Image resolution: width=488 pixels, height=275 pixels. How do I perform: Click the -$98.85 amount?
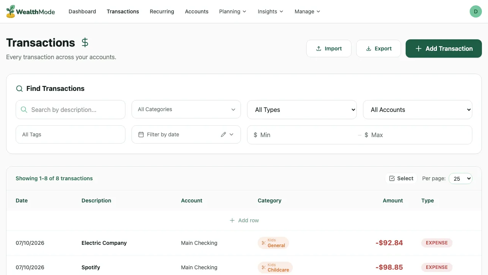pyautogui.click(x=389, y=267)
